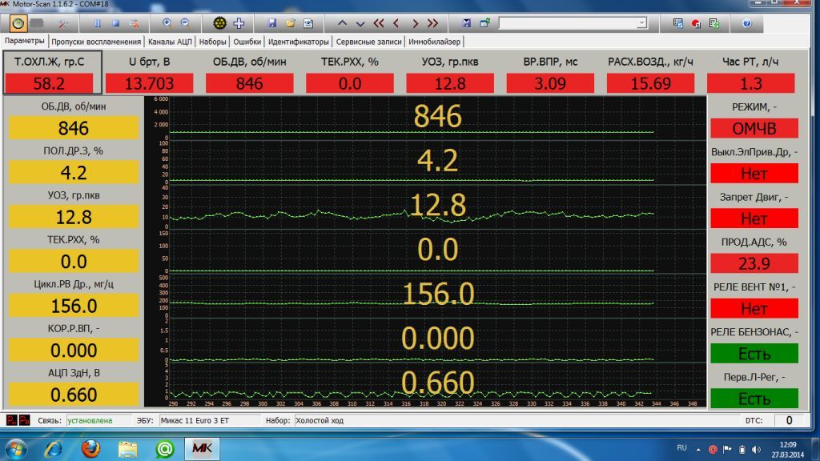The height and width of the screenshot is (461, 820).
Task: Click U брт value 13.703
Action: pos(149,83)
